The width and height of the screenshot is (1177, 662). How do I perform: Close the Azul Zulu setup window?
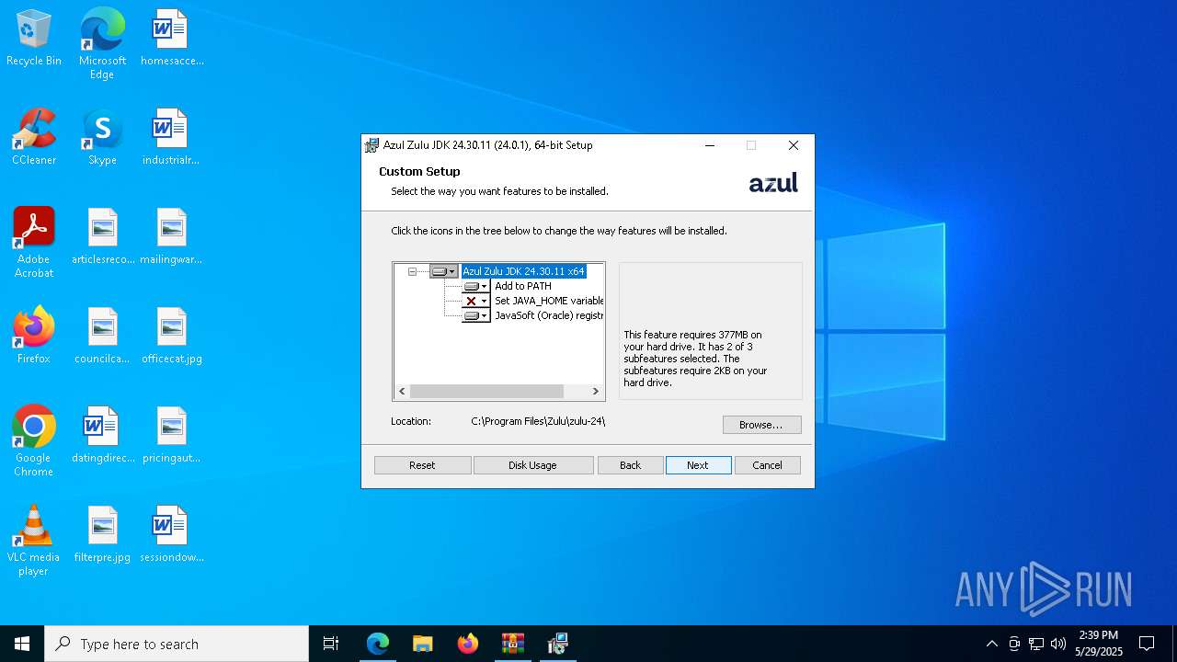793,145
